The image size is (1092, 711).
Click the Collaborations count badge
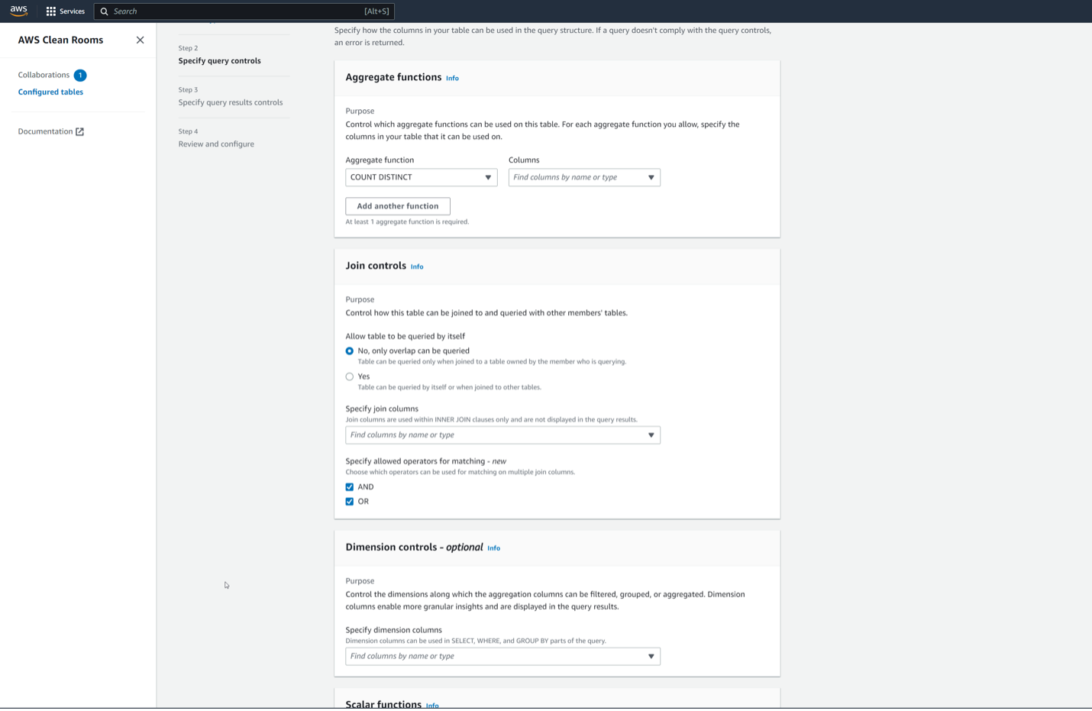pos(80,75)
